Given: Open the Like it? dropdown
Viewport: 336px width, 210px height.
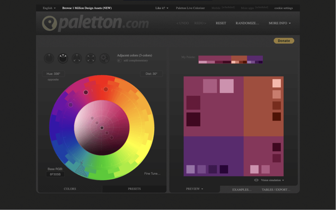Looking at the screenshot, I should click(162, 8).
